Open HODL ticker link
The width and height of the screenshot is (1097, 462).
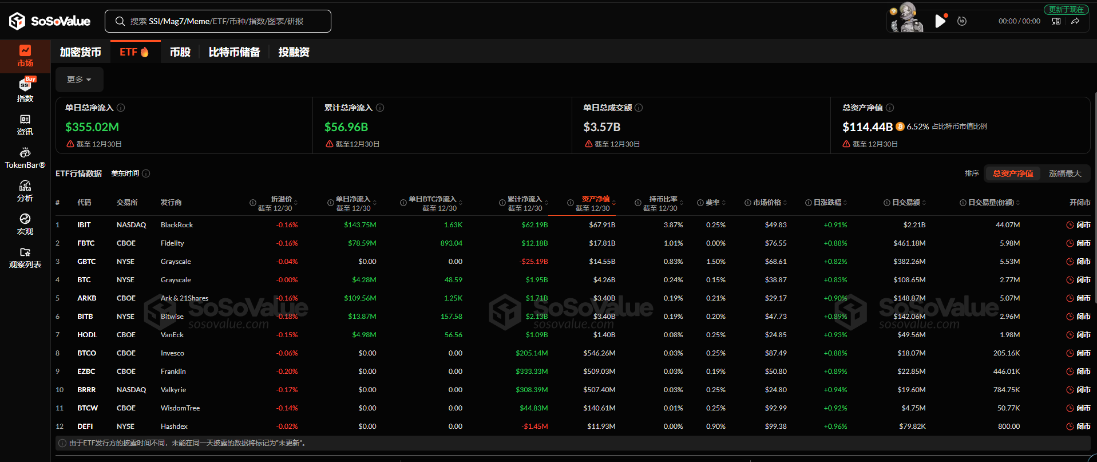pos(87,335)
